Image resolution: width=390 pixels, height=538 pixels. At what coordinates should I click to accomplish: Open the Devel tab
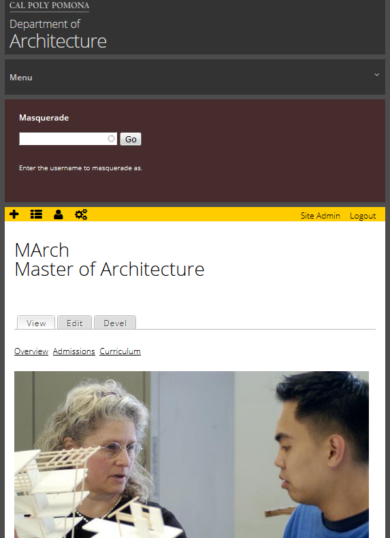(x=115, y=323)
